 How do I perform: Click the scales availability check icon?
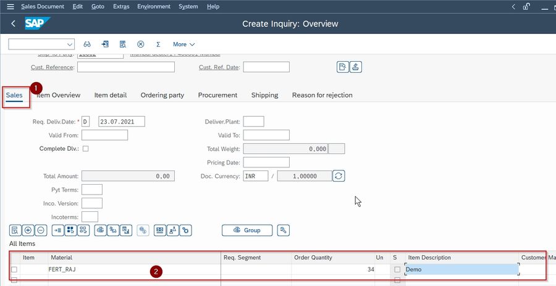(x=113, y=230)
